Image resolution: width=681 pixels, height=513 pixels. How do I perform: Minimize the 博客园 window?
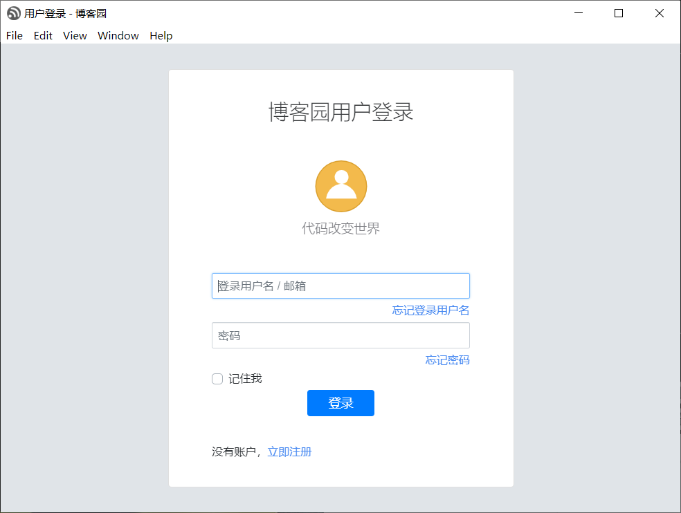(579, 13)
